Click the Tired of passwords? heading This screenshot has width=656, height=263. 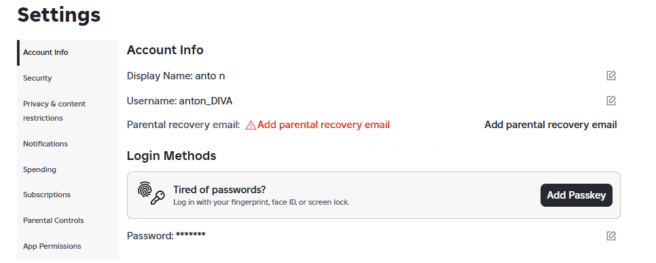[x=219, y=190]
